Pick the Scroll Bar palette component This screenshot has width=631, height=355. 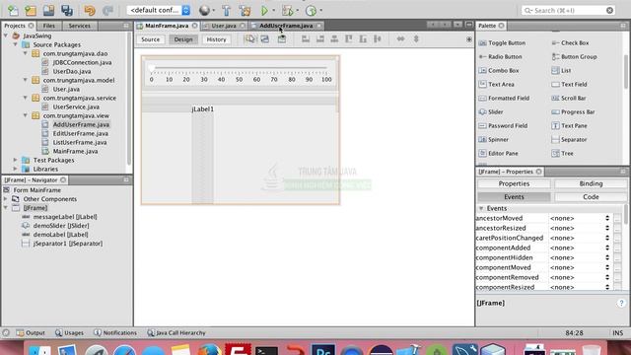tap(569, 99)
